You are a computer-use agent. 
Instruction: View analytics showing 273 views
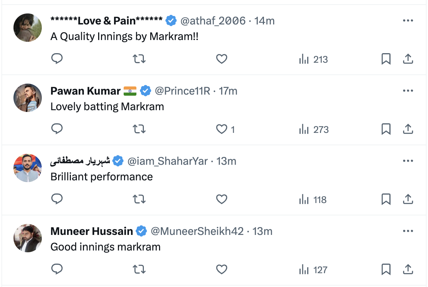(x=314, y=129)
